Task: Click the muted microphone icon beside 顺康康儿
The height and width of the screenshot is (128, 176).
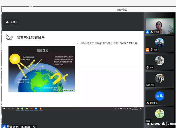Action: tap(148, 103)
